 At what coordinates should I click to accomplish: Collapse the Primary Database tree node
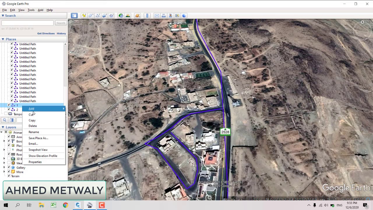coord(2,132)
